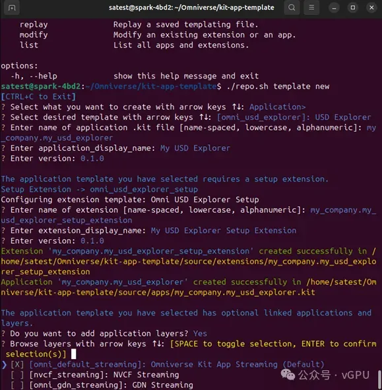The width and height of the screenshot is (382, 390).
Task: Click the '[CTRL+C to Exit]' line
Action: 38,96
